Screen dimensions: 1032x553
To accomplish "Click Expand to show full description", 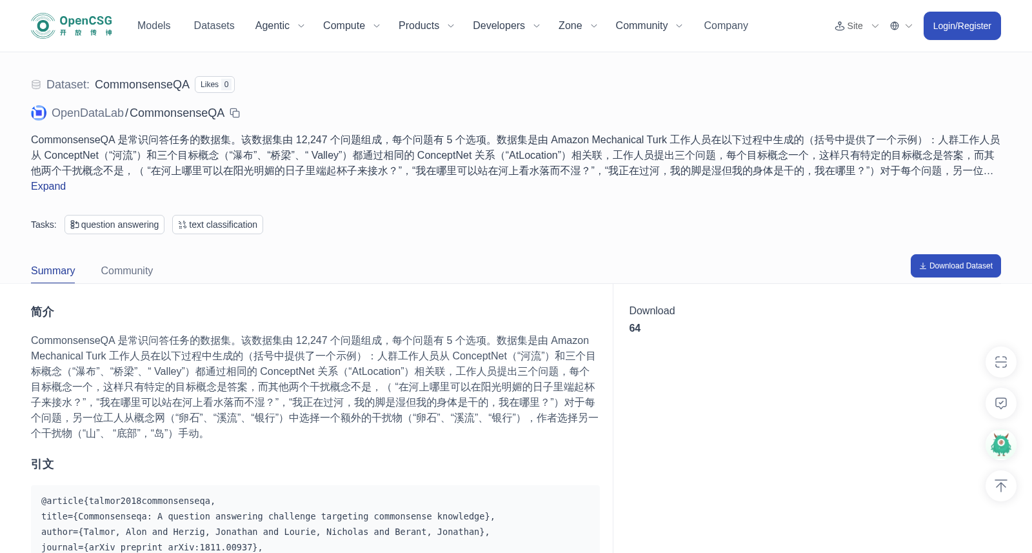I will 48,186.
